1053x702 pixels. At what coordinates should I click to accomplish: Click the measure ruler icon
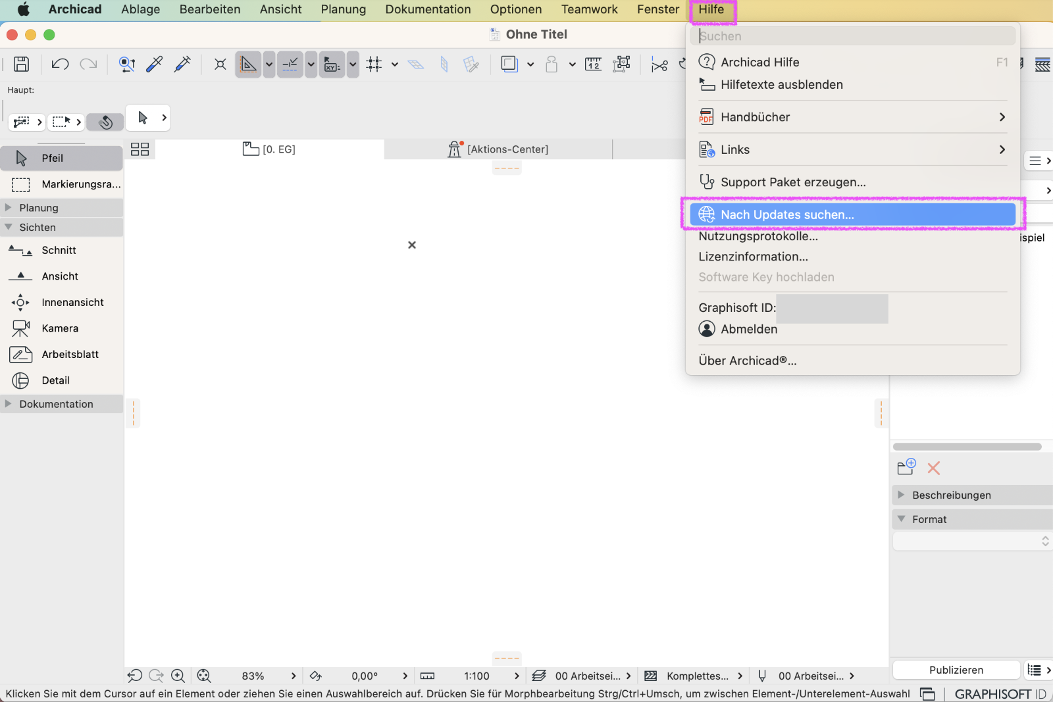point(593,64)
